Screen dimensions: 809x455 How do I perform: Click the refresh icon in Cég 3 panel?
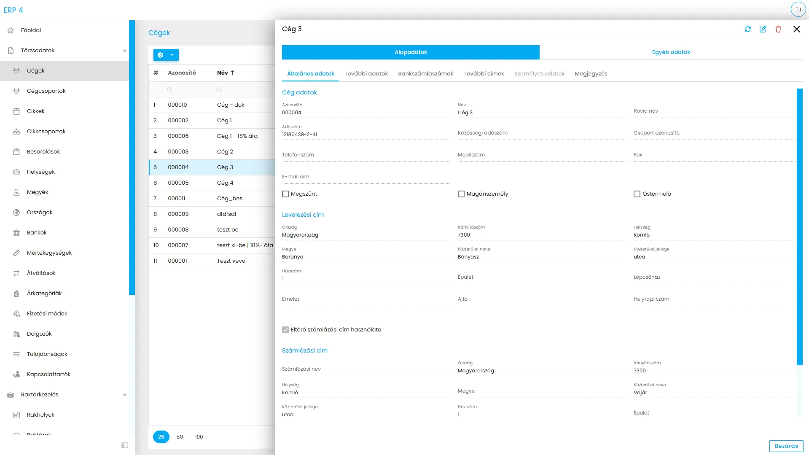(747, 29)
